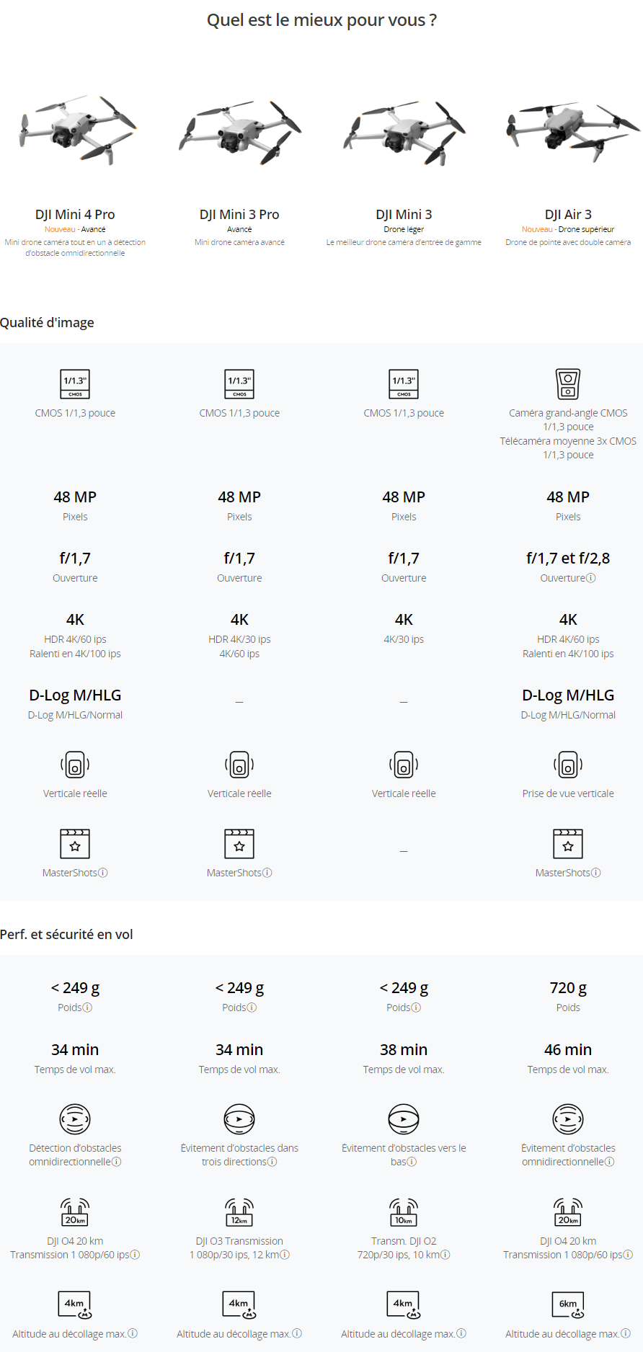Click CMOS sensor icon for DJI Mini 4 Pro
643x1352 pixels.
click(x=75, y=384)
